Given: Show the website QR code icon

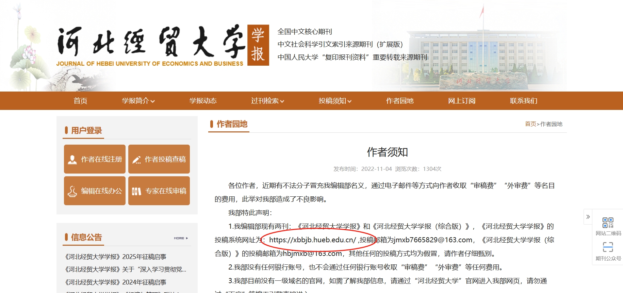Looking at the screenshot, I should click(608, 223).
